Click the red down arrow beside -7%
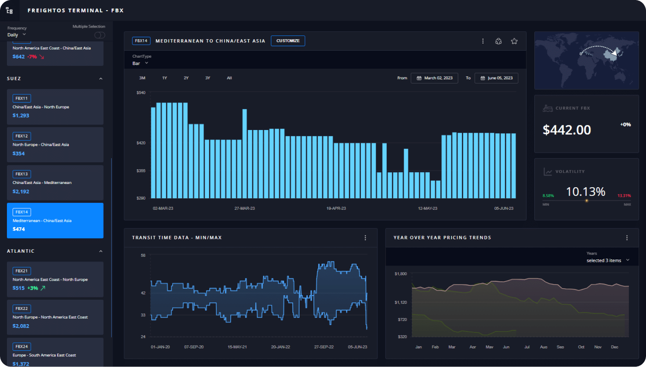 [x=42, y=57]
